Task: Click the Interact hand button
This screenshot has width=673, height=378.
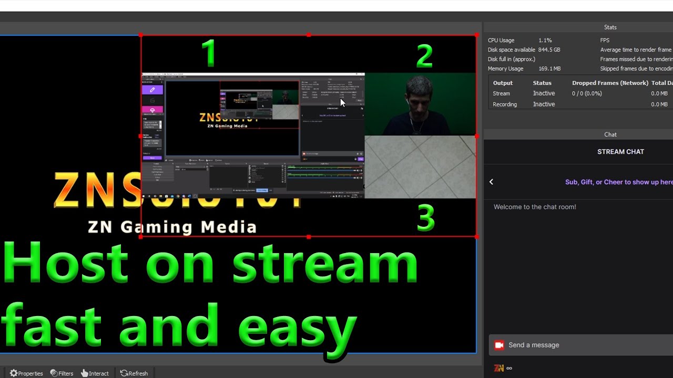Action: point(95,373)
